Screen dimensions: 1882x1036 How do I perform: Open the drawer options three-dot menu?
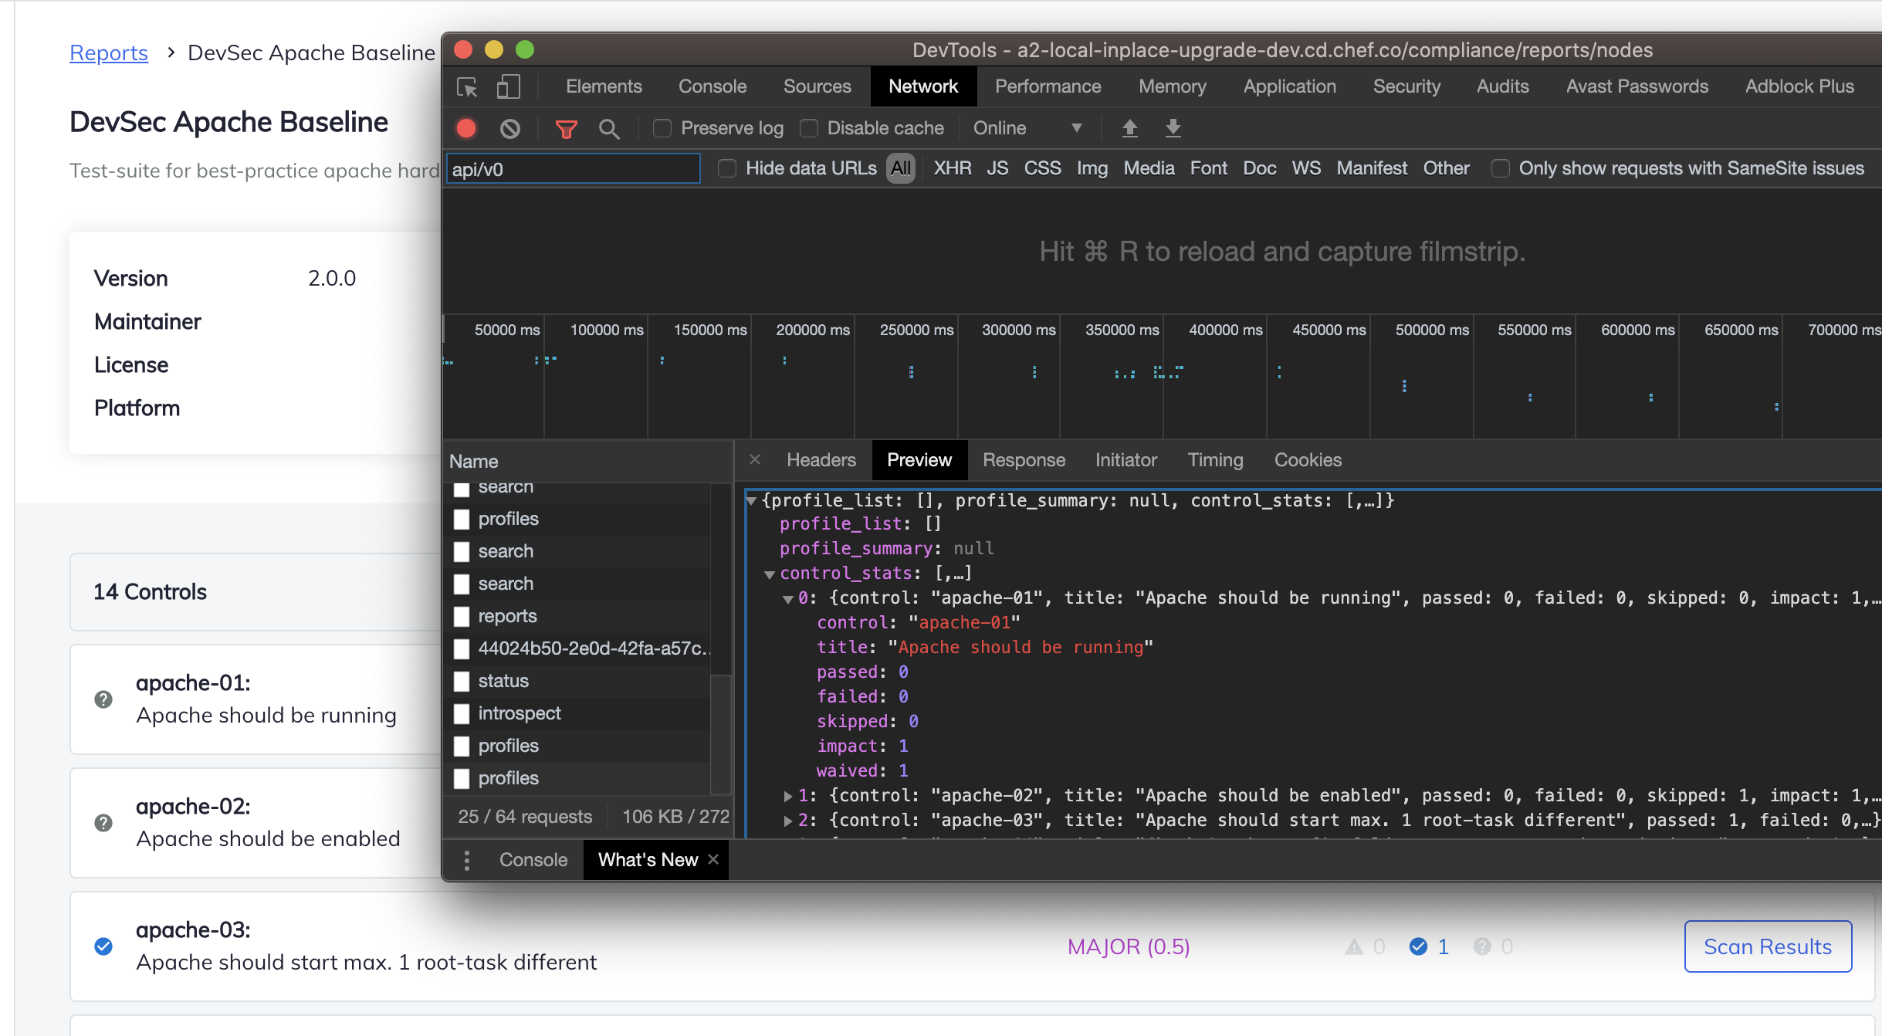pos(466,860)
